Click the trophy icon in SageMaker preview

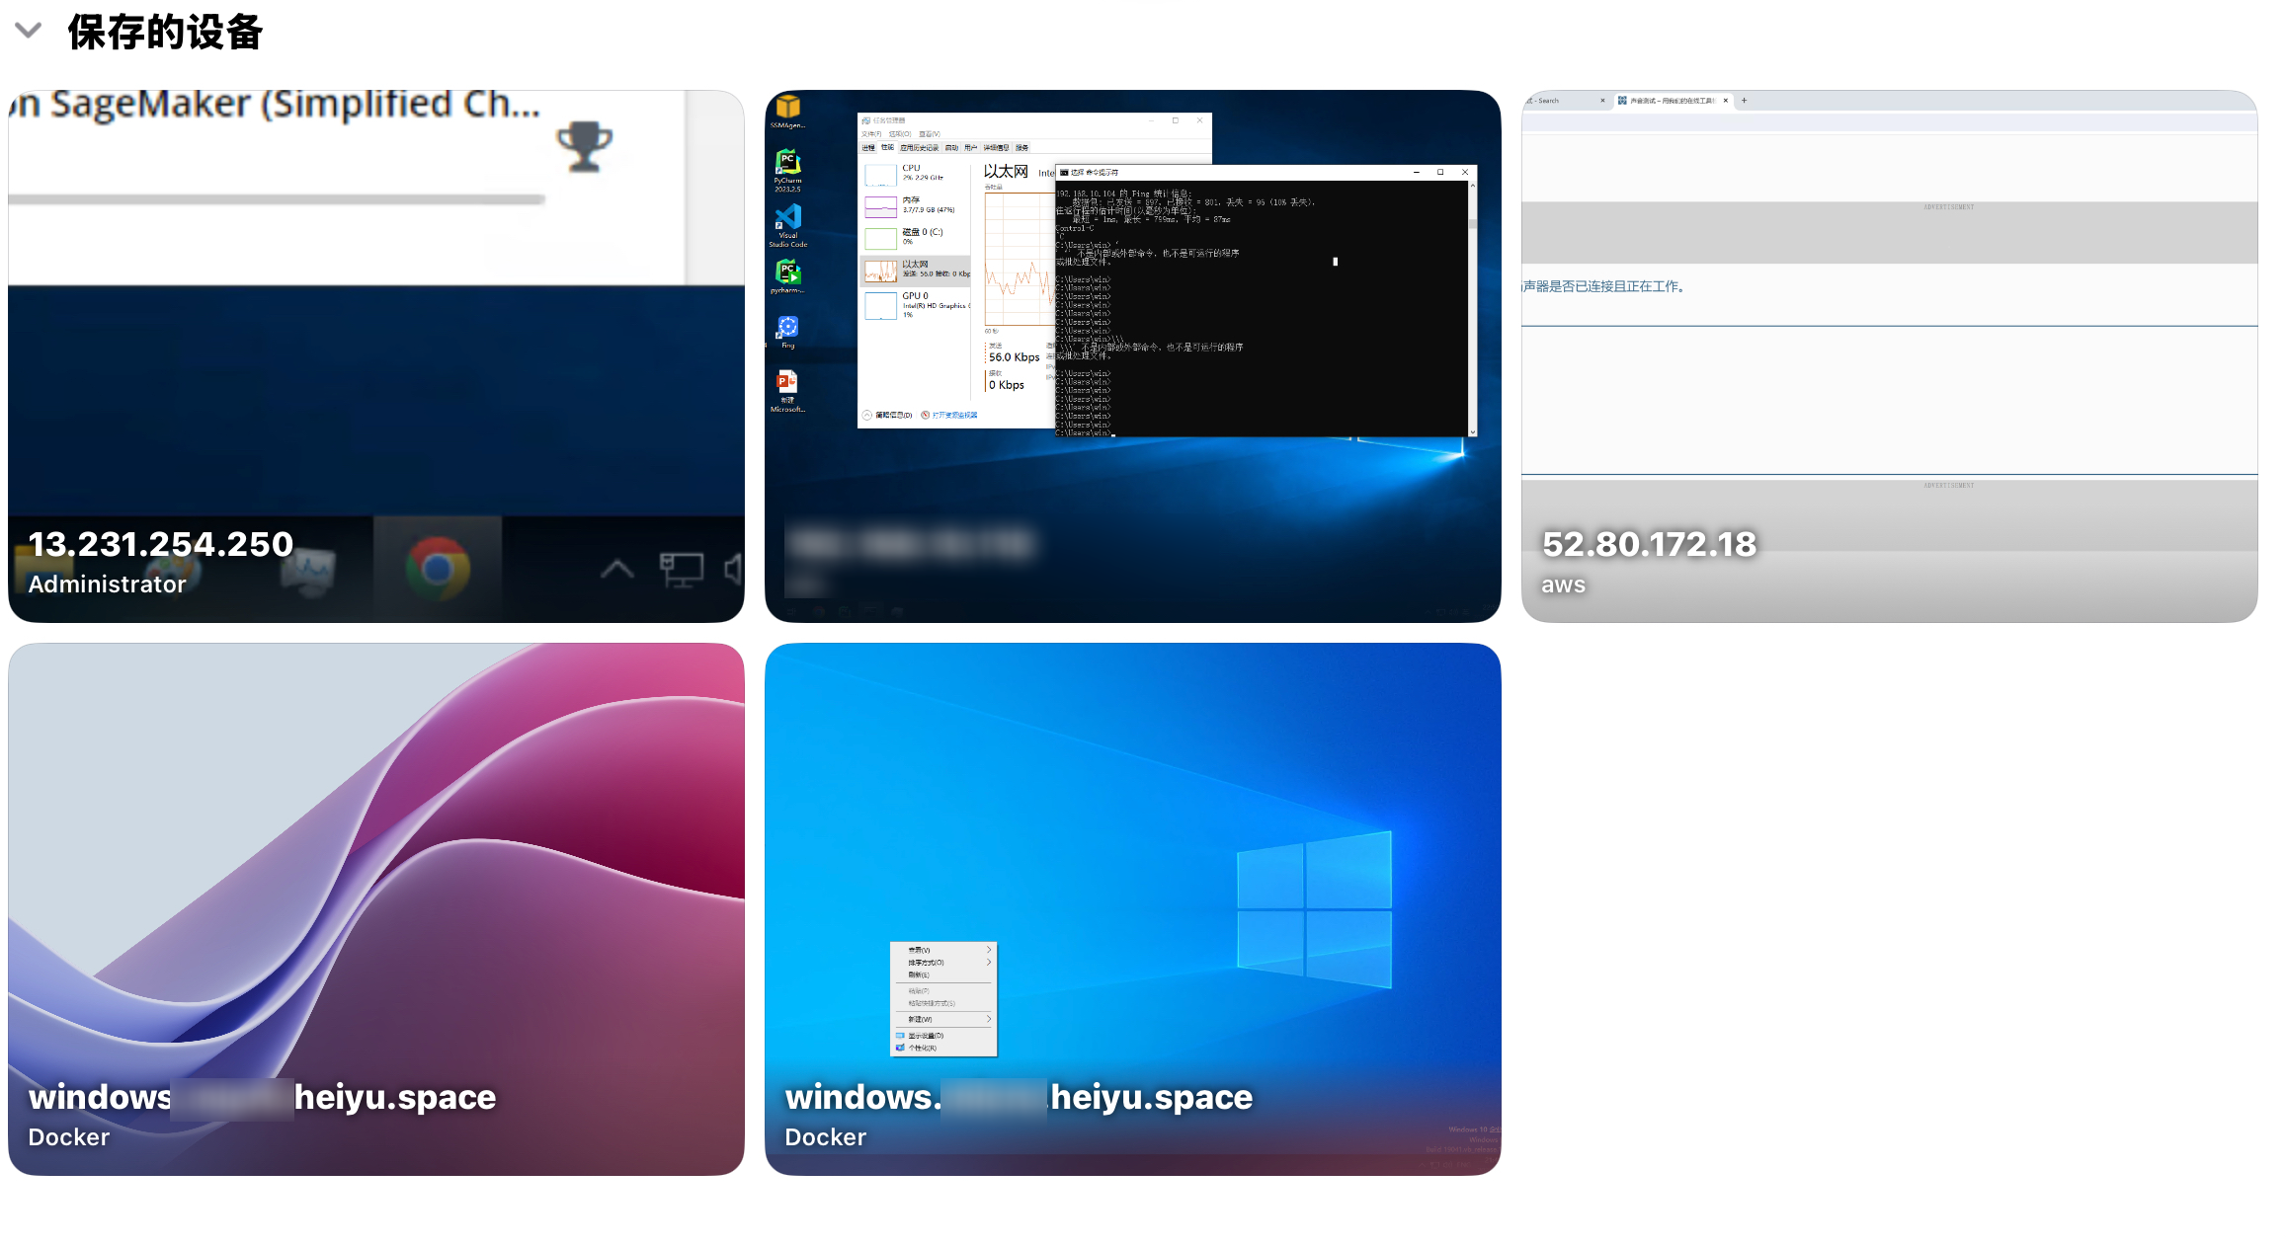pyautogui.click(x=584, y=146)
